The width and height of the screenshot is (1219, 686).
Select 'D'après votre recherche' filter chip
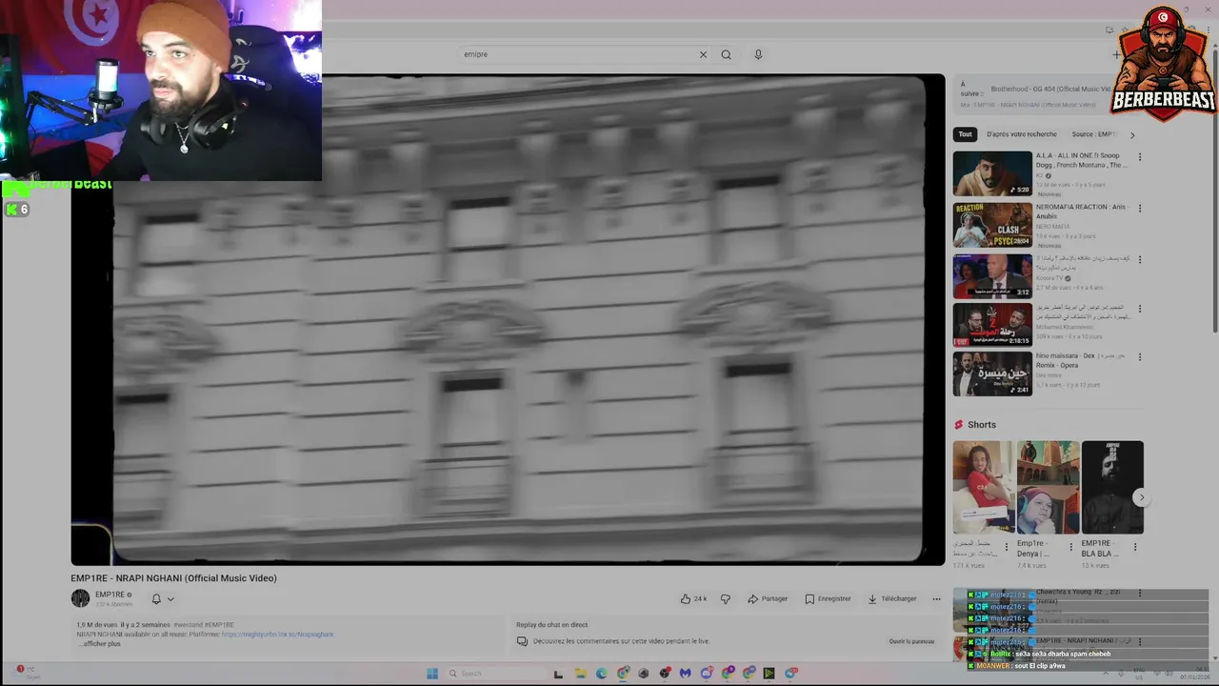coord(1022,134)
